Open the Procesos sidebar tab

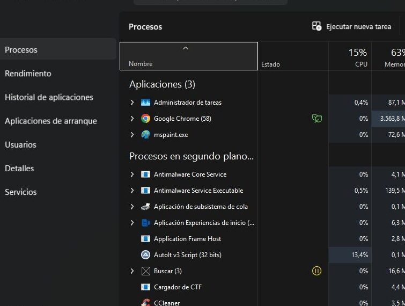(58, 49)
